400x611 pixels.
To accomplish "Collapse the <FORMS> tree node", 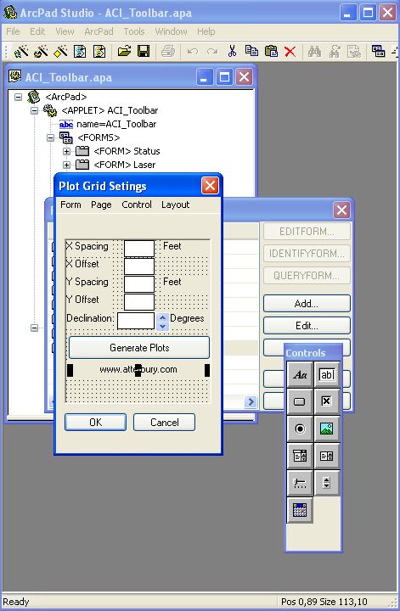I will [50, 137].
